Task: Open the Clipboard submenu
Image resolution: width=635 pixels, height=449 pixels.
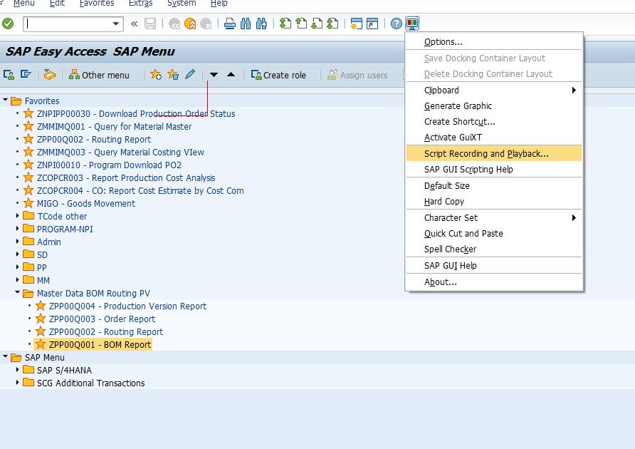Action: tap(493, 90)
